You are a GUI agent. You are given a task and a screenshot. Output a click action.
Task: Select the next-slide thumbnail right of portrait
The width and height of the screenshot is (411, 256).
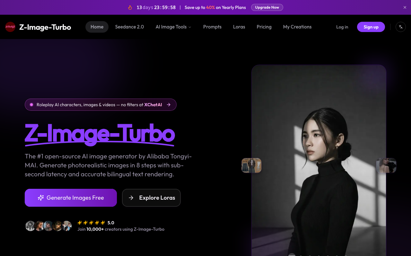386,165
